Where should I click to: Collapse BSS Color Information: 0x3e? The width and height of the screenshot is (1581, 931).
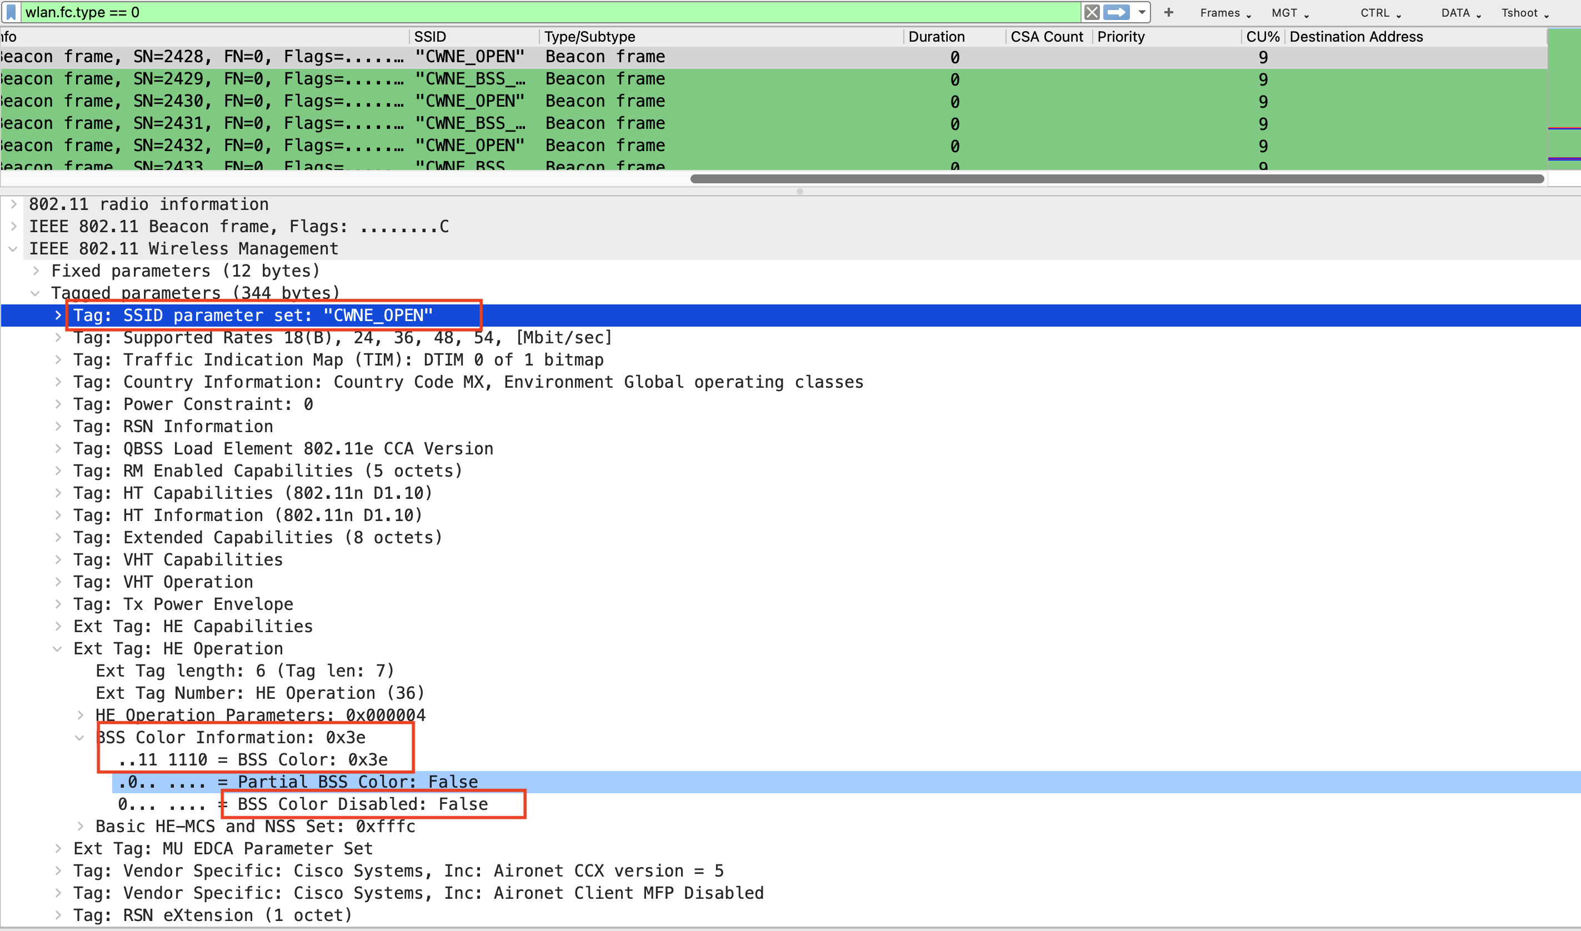(81, 737)
